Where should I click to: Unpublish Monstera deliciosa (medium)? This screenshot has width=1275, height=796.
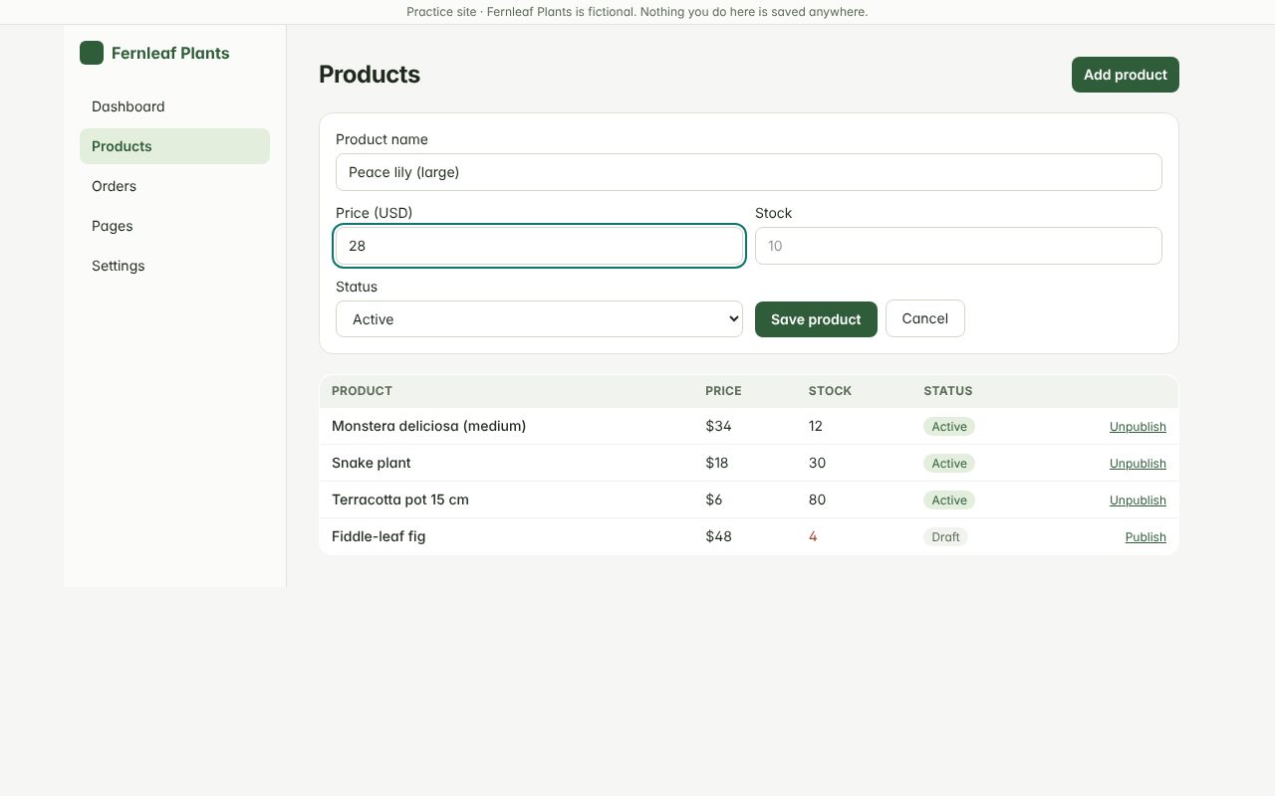pos(1138,427)
